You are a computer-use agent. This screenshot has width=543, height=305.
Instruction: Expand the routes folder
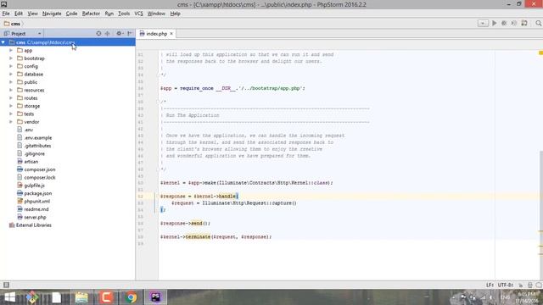(x=11, y=98)
